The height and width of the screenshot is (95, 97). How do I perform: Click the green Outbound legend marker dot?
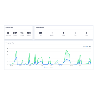pos(49,67)
